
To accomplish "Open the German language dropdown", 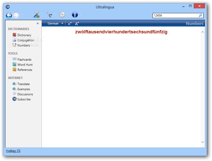I will [55, 23].
